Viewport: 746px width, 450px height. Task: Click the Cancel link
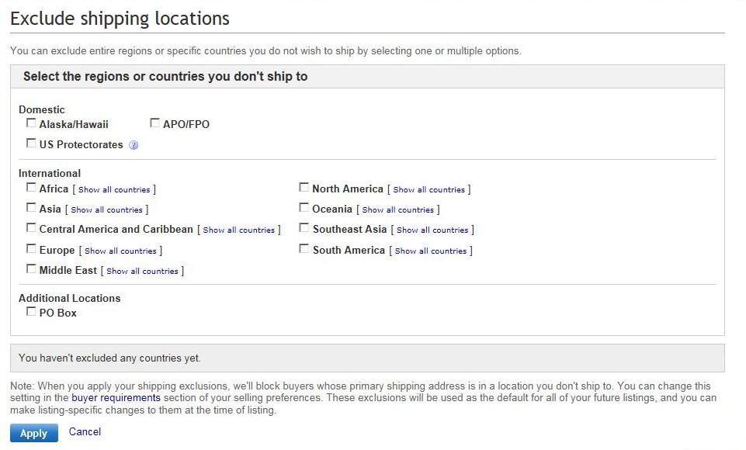pyautogui.click(x=85, y=432)
